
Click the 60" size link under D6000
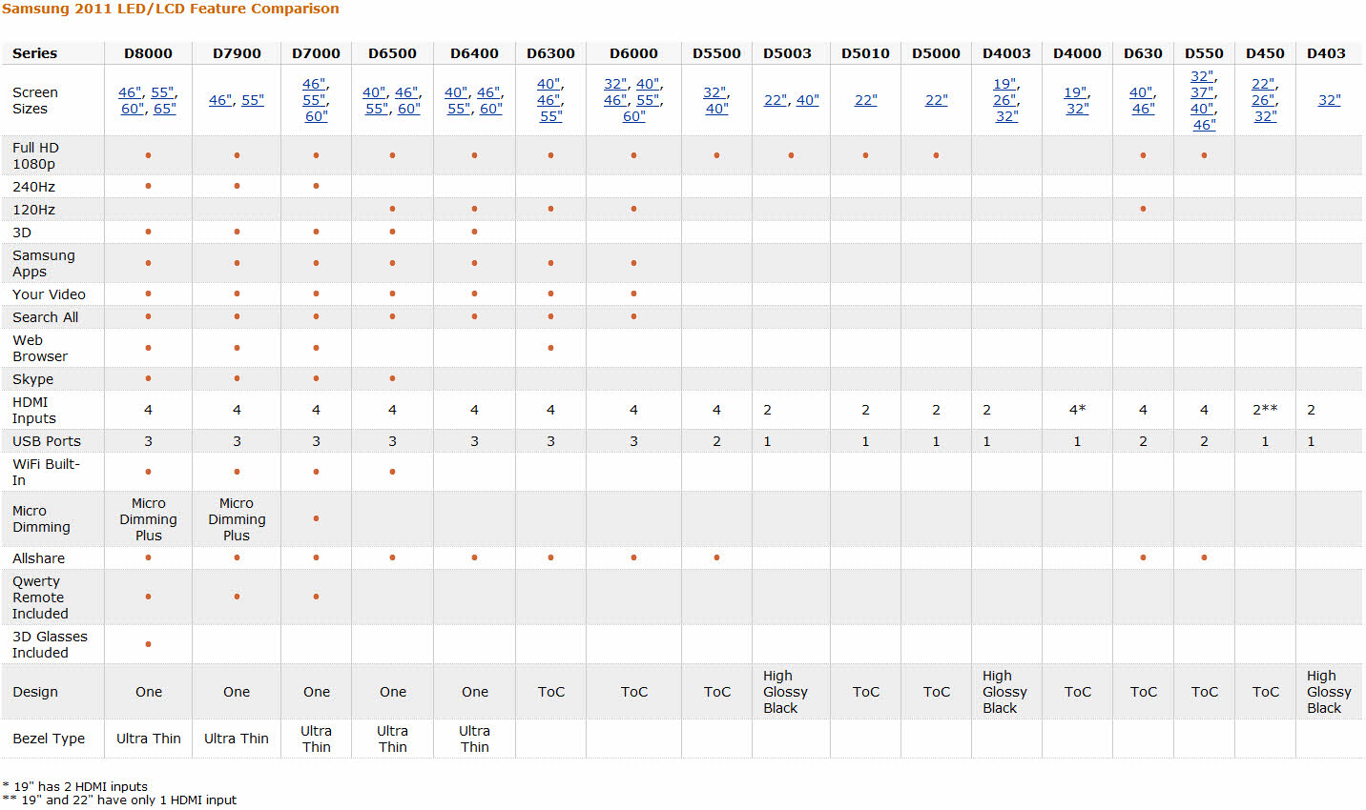pyautogui.click(x=634, y=116)
